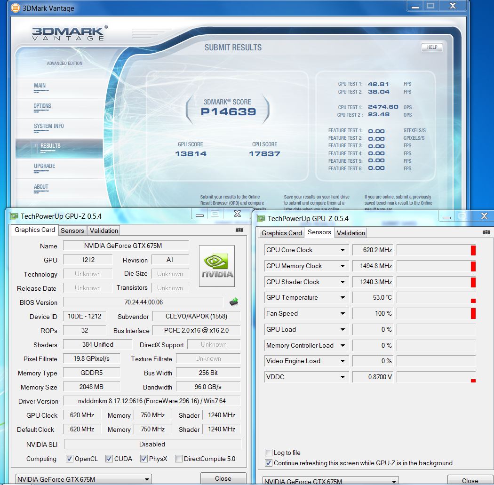The width and height of the screenshot is (494, 485).
Task: Minimize the left GPU-Z window
Action: [x=199, y=215]
